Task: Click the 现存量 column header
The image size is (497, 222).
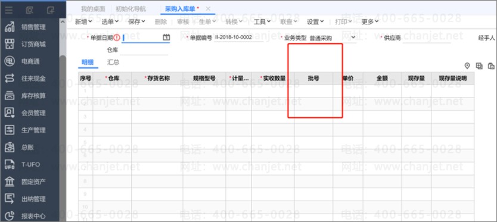Action: [x=417, y=78]
